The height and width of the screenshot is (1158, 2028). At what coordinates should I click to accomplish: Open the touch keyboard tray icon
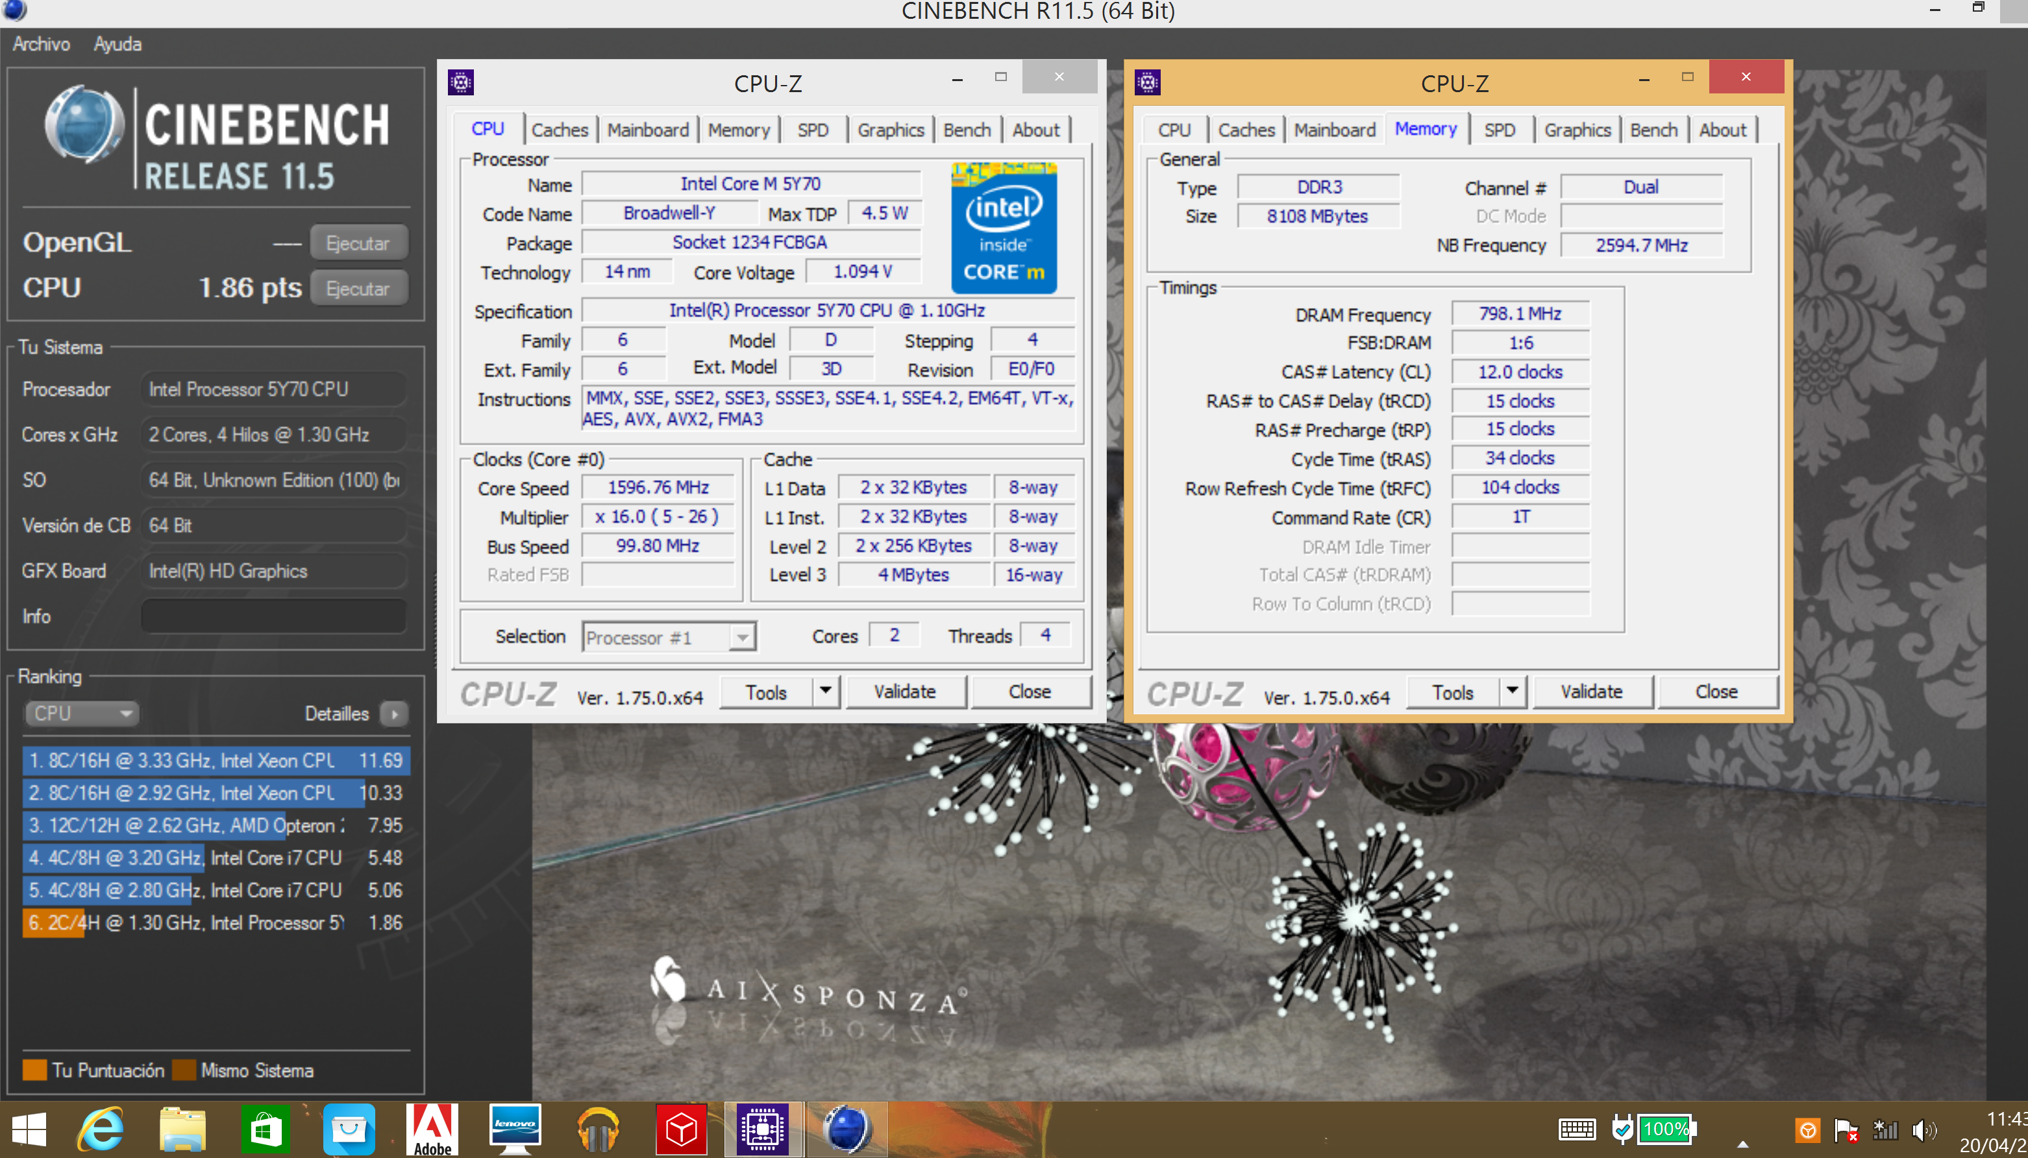click(x=1576, y=1129)
